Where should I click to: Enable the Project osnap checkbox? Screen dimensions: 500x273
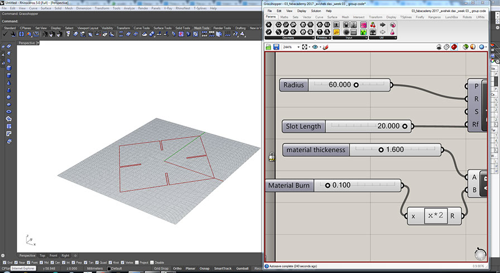pos(137,262)
